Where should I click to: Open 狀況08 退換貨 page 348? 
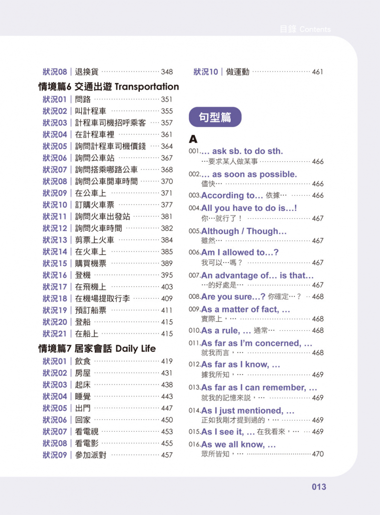point(107,72)
